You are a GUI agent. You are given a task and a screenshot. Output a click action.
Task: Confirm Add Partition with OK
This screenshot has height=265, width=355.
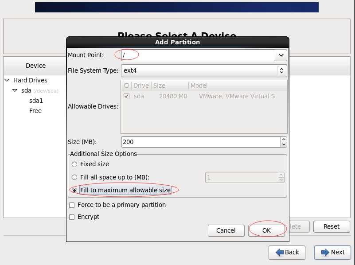coord(266,230)
